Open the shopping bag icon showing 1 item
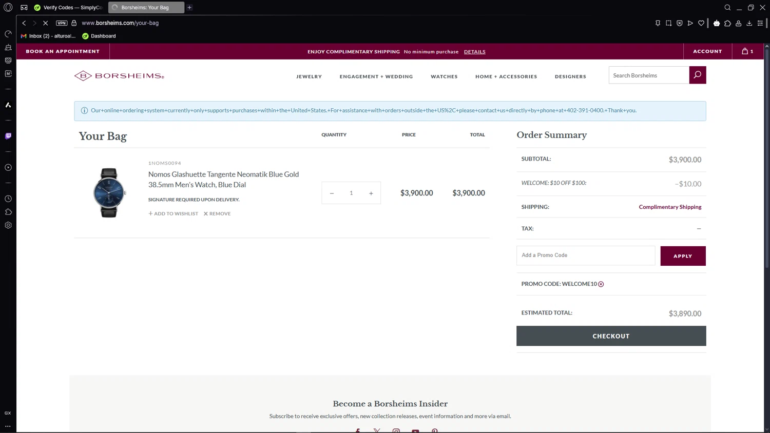The height and width of the screenshot is (433, 770). point(747,51)
